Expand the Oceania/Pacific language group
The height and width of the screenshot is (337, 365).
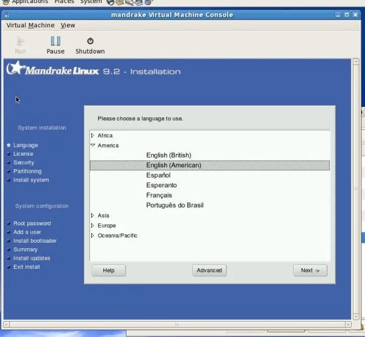click(x=92, y=235)
